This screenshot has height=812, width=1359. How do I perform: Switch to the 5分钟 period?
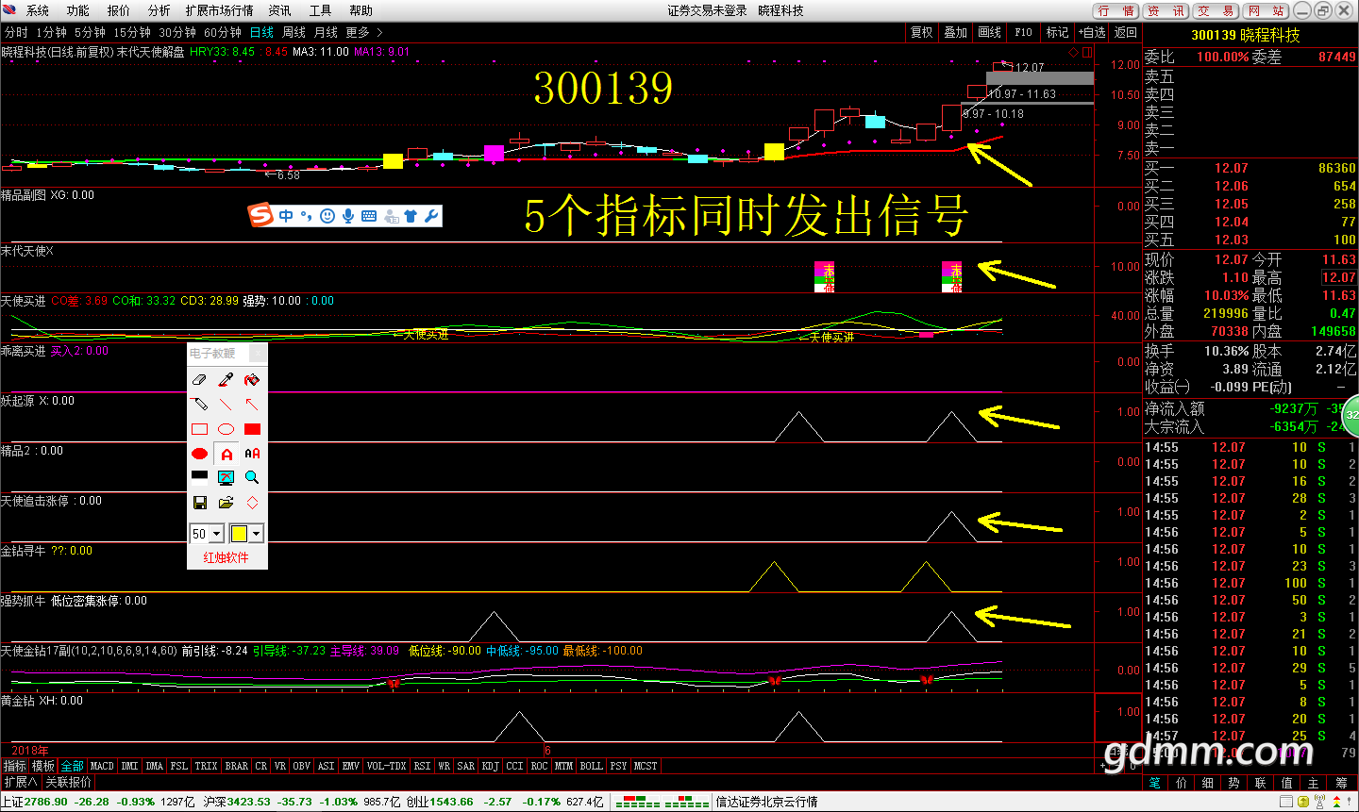point(90,32)
